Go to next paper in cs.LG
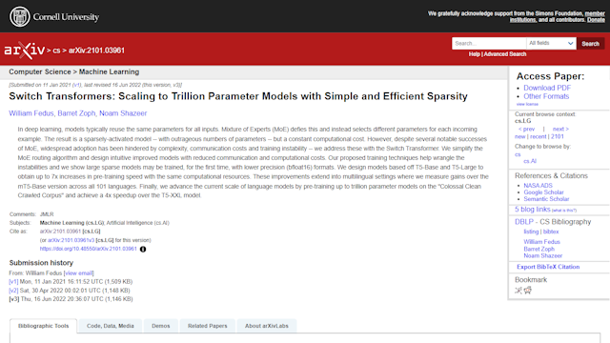The image size is (610, 343). click(560, 129)
